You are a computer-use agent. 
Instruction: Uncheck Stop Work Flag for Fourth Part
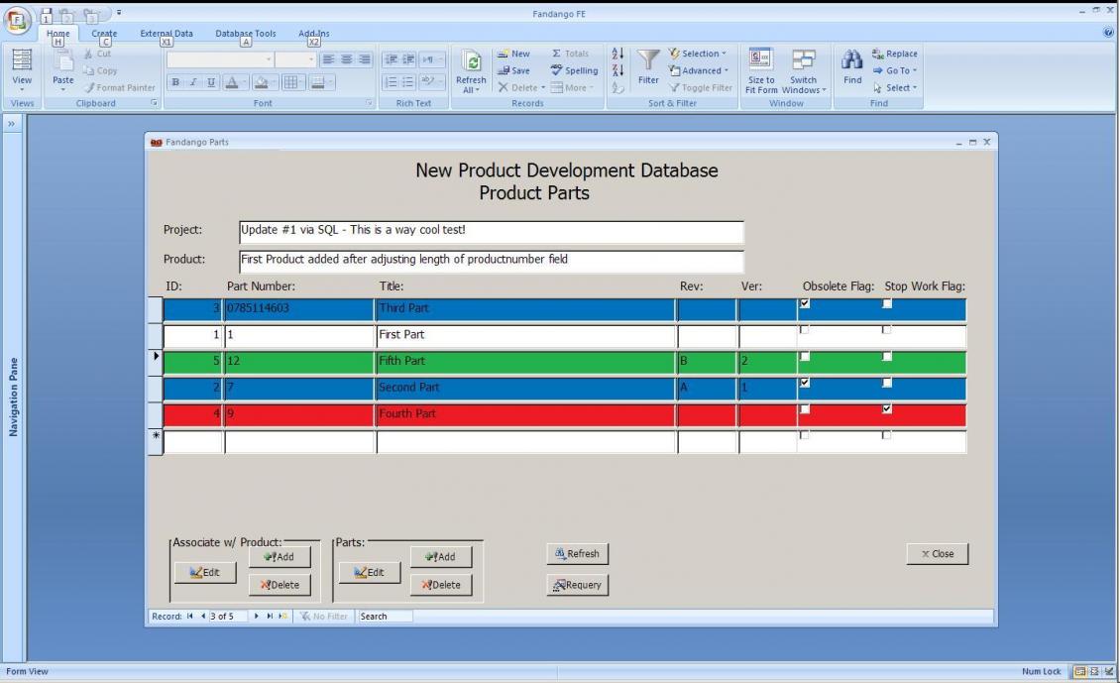(887, 409)
